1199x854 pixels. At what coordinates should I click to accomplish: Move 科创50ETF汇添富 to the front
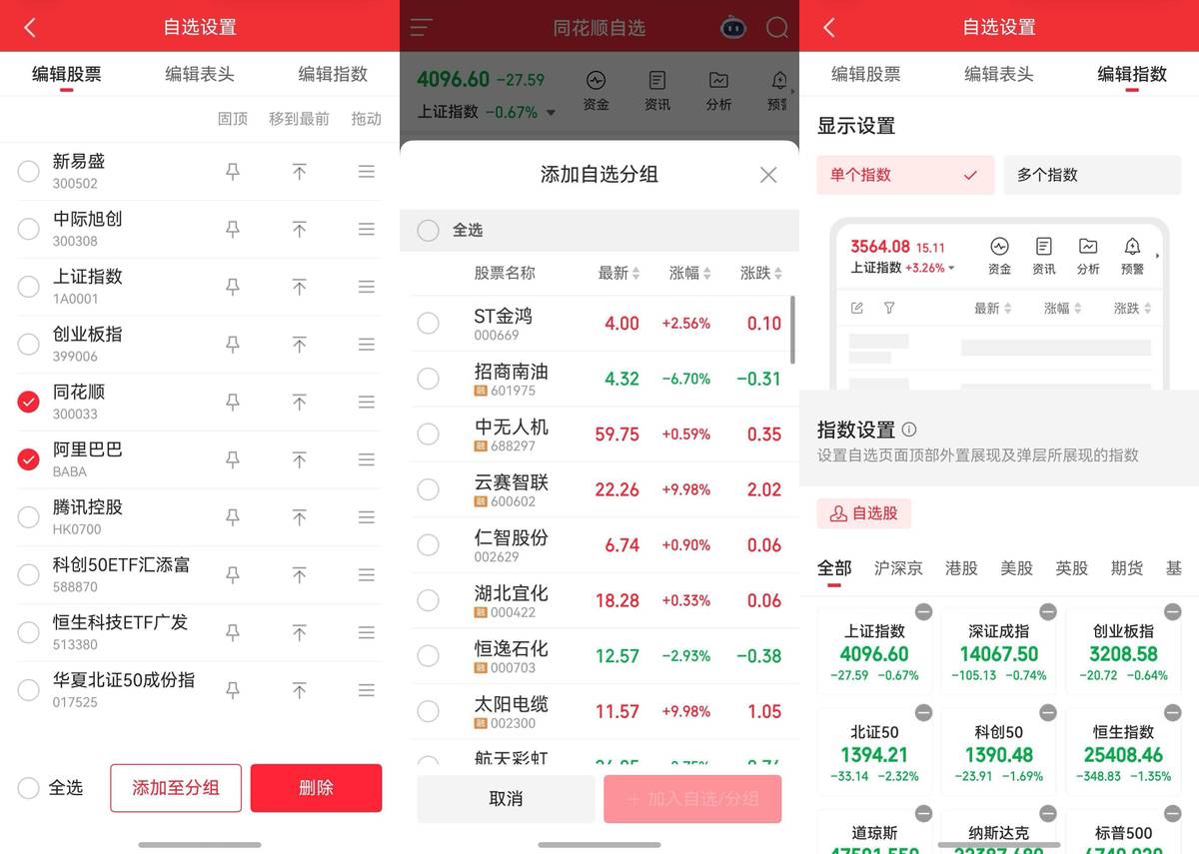299,575
